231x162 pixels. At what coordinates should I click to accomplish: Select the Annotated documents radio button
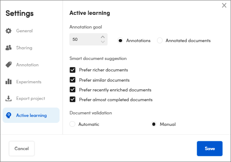pos(160,40)
